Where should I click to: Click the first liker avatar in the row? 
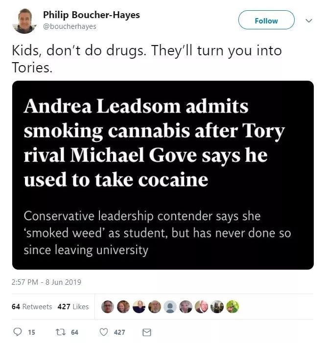pyautogui.click(x=108, y=307)
